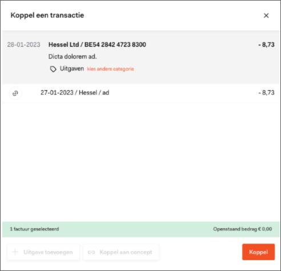Click the bold transaction amount - 8,73
This screenshot has width=281, height=271.
point(266,45)
